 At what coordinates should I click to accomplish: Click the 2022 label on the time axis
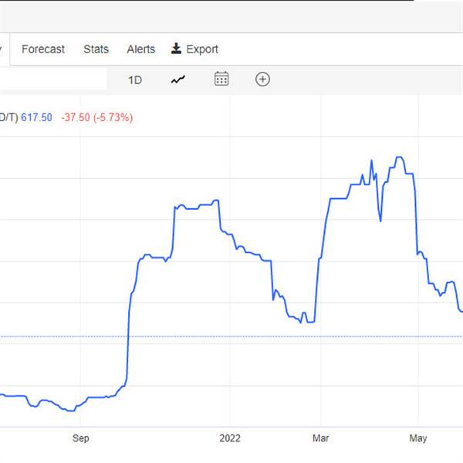[230, 438]
